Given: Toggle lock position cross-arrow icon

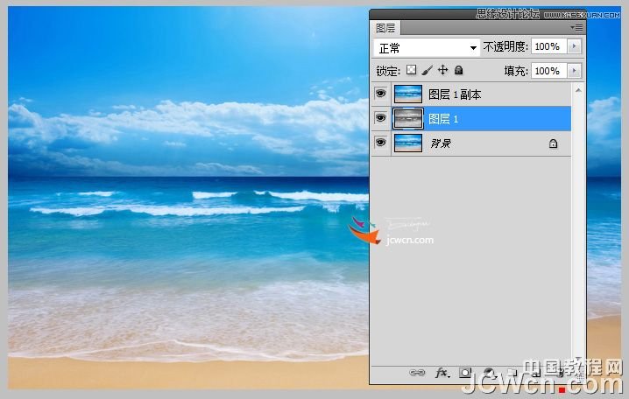Looking at the screenshot, I should pyautogui.click(x=443, y=70).
